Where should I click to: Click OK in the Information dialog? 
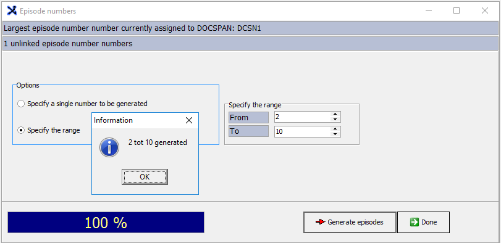[145, 177]
